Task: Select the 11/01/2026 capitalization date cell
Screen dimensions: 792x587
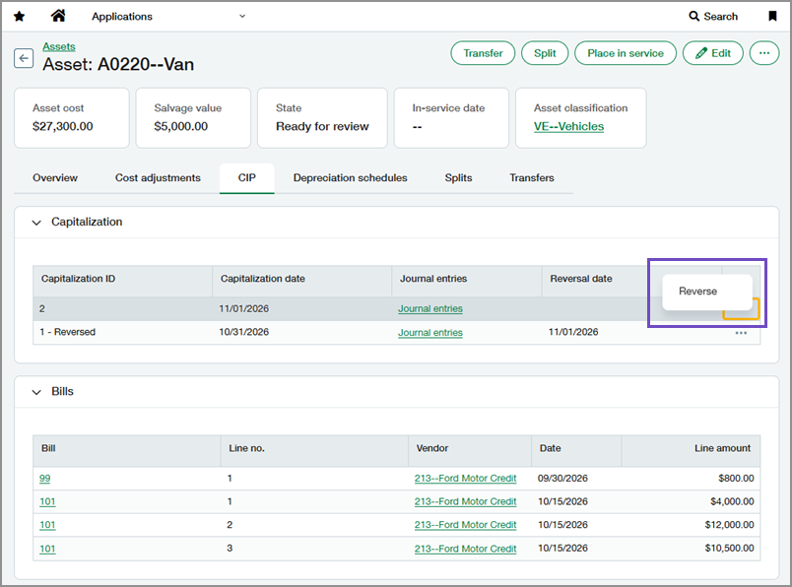Action: (x=244, y=308)
